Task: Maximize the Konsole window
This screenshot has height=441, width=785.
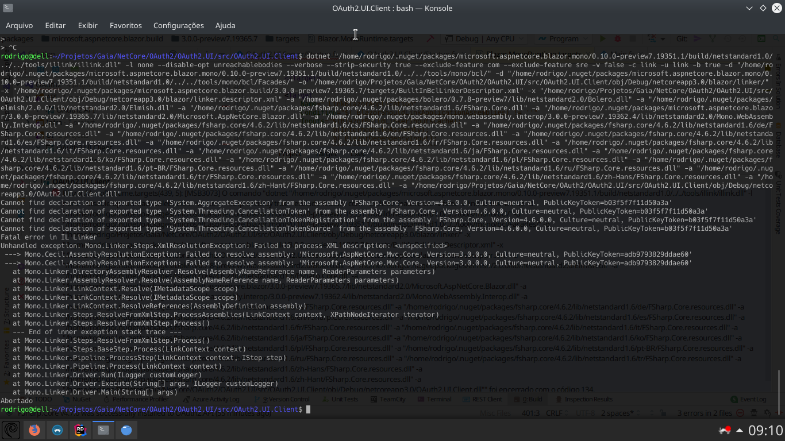Action: 763,8
